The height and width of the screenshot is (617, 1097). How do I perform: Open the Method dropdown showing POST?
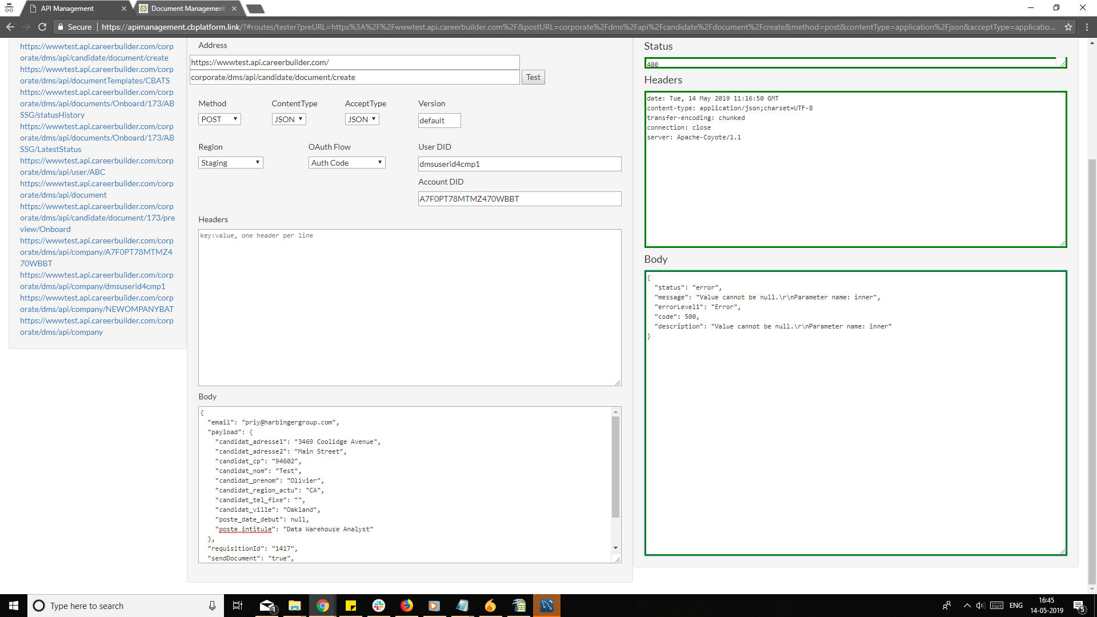pyautogui.click(x=219, y=119)
